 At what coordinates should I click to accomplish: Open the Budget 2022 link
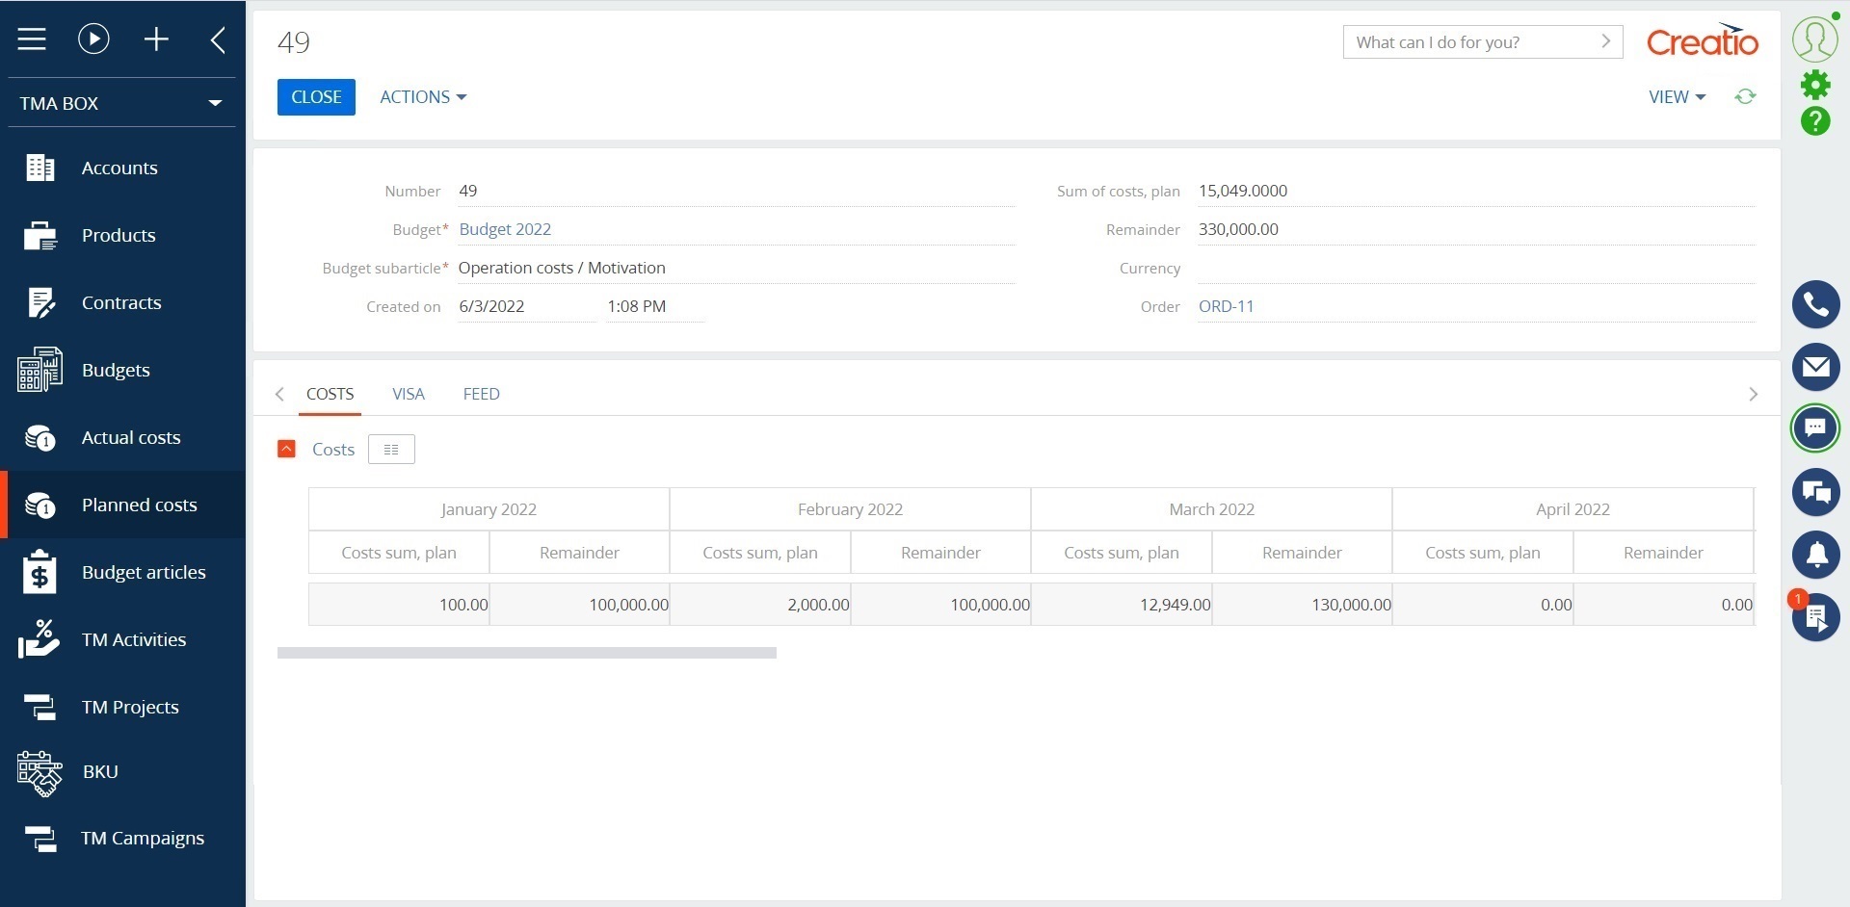(x=504, y=229)
